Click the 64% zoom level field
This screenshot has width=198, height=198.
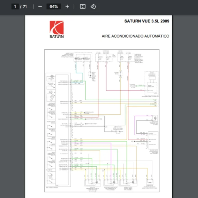coord(53,7)
